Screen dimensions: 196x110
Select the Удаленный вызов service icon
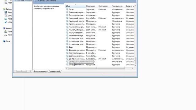(x=67, y=18)
